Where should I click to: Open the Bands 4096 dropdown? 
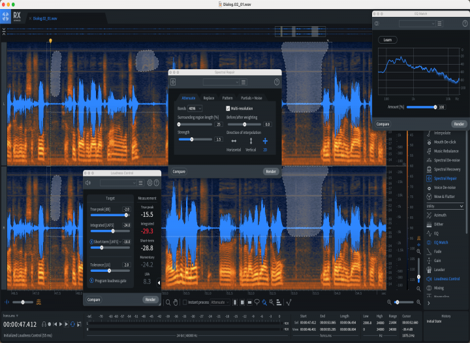(x=195, y=108)
